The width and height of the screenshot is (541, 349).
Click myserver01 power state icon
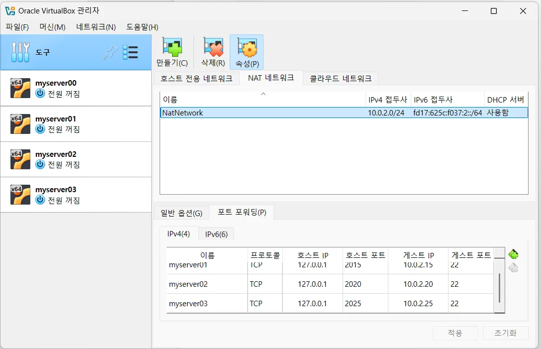pos(40,129)
